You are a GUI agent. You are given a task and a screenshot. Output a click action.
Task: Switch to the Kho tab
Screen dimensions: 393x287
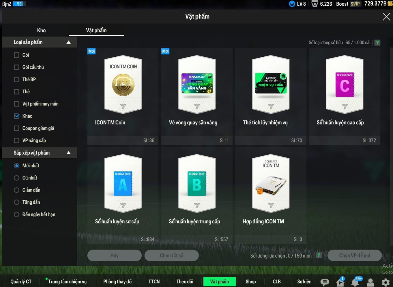tap(41, 30)
